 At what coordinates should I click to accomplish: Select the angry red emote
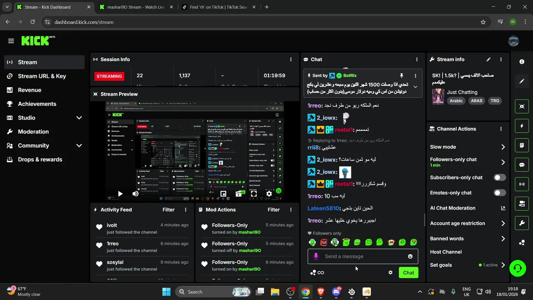[x=324, y=242]
